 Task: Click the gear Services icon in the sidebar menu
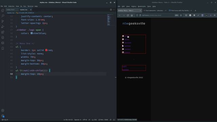[123, 43]
